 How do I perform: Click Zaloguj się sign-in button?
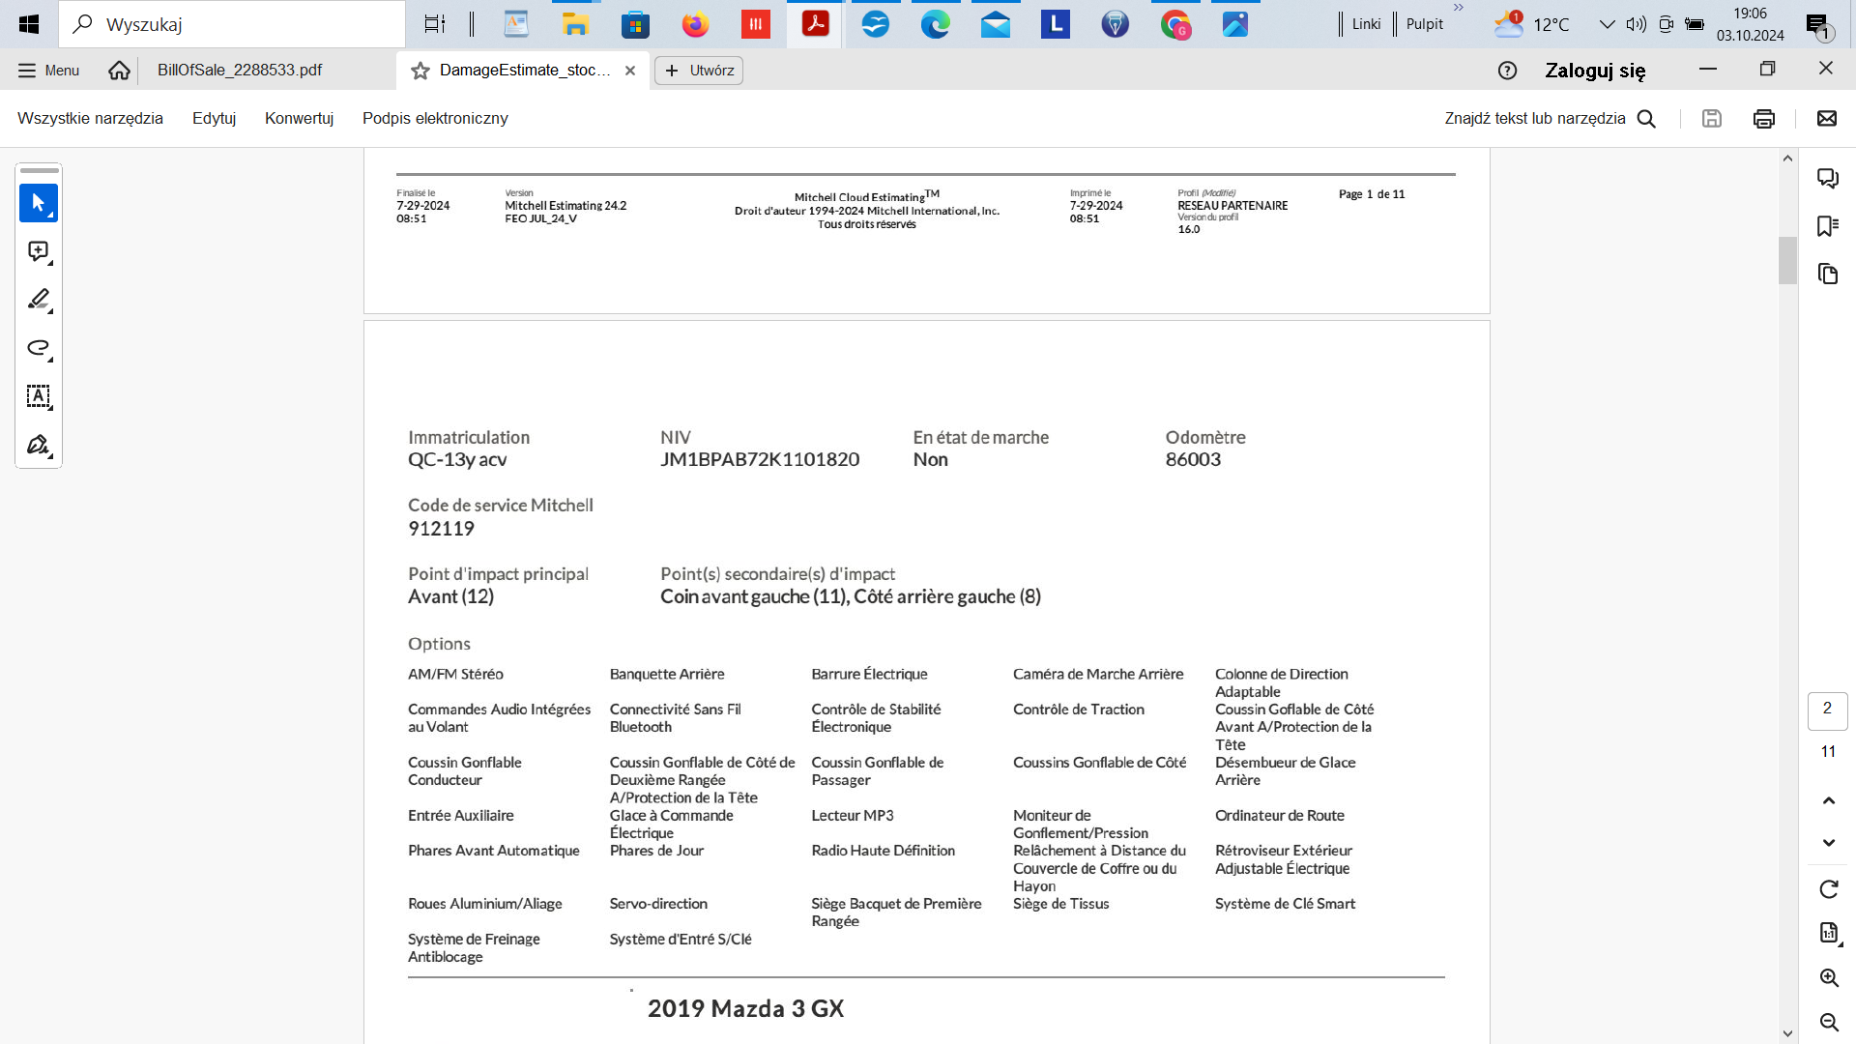click(1595, 71)
